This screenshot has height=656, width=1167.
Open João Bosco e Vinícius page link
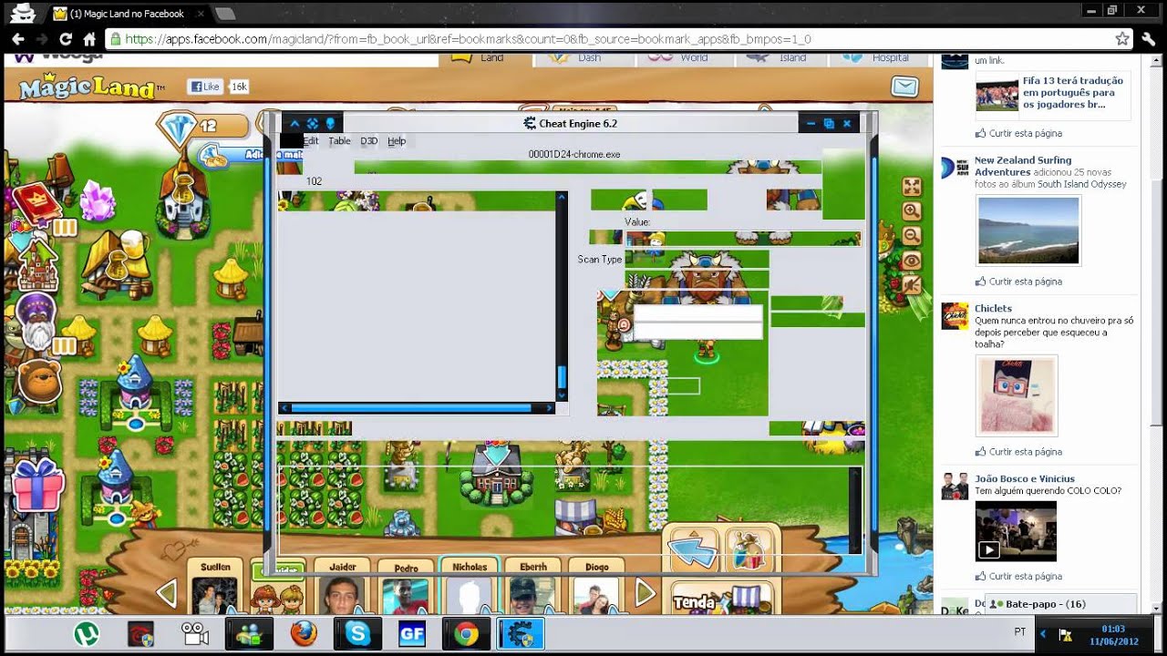coord(1025,478)
